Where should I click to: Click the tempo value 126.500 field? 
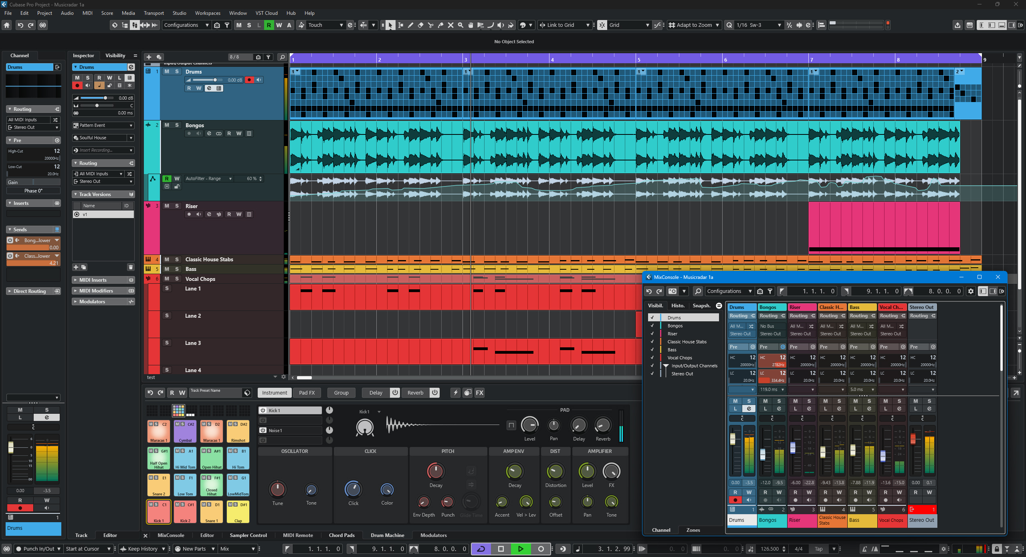click(769, 549)
